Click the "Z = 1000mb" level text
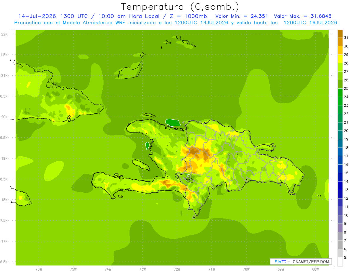This screenshot has height=273, width=354. (x=188, y=16)
